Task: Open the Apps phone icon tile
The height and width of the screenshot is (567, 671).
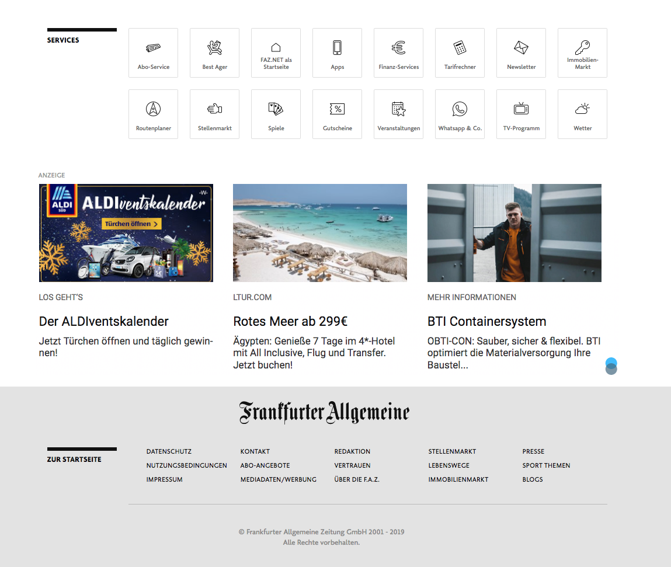Action: pyautogui.click(x=337, y=53)
